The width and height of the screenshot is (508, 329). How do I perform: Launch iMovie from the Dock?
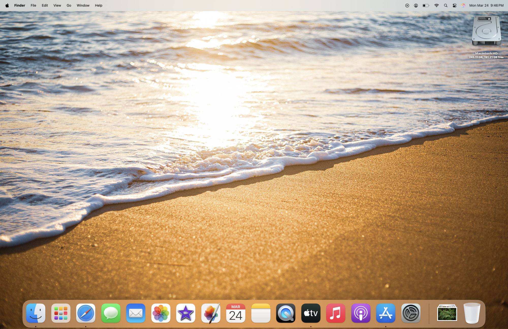[186, 313]
